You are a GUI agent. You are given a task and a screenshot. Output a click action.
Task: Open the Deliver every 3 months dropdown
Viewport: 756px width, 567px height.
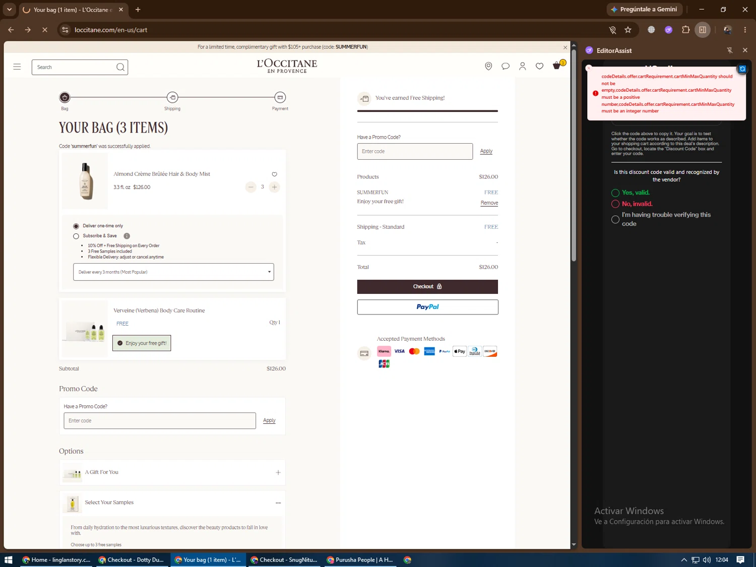(x=173, y=272)
